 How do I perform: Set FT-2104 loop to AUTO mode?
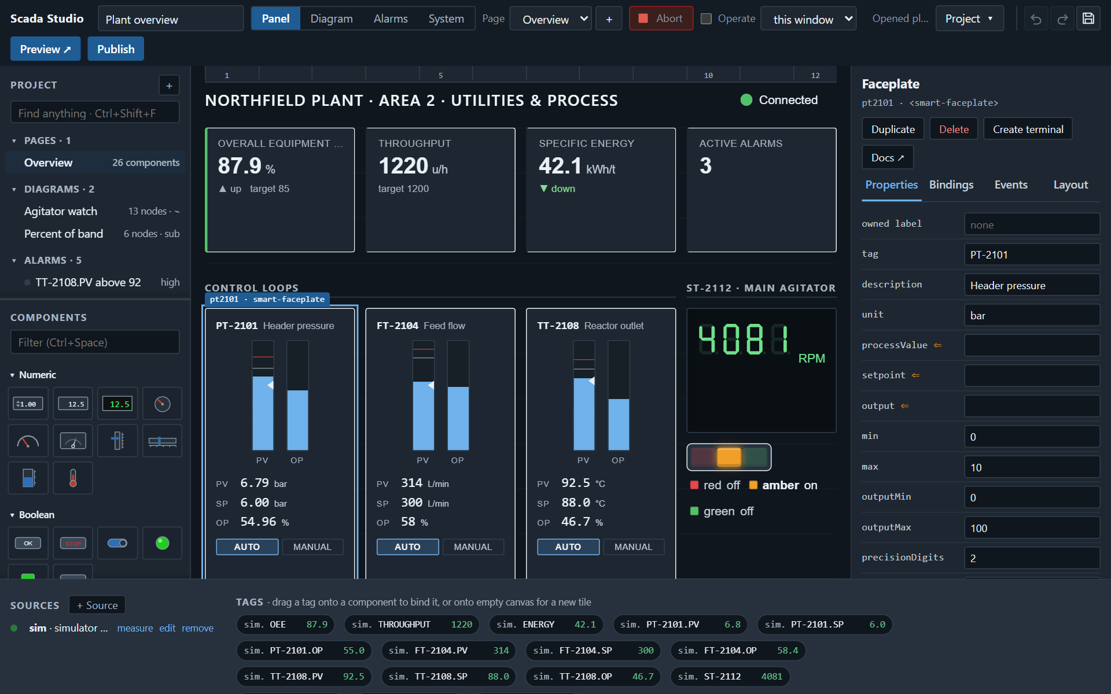407,547
